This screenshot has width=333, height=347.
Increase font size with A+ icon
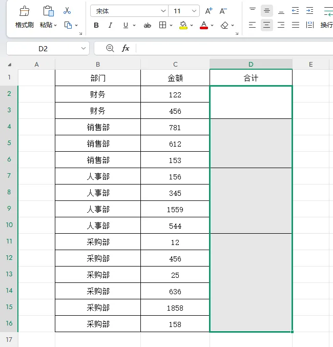(209, 11)
